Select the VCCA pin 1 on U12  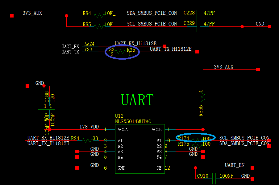110,130
